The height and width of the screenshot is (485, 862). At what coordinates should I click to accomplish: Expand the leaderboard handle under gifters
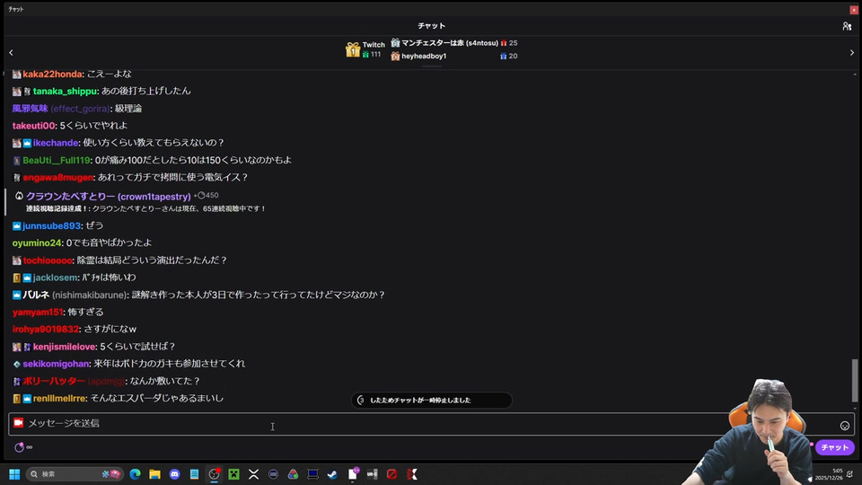point(432,66)
